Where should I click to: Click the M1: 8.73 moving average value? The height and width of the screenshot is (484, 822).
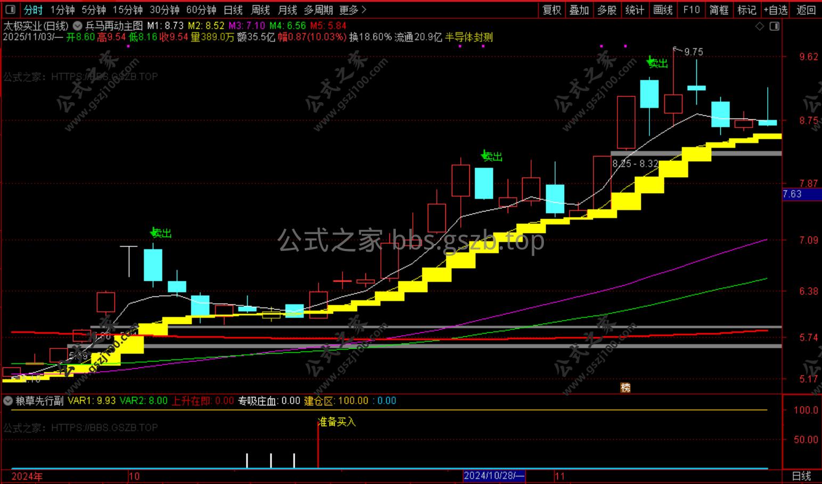165,26
